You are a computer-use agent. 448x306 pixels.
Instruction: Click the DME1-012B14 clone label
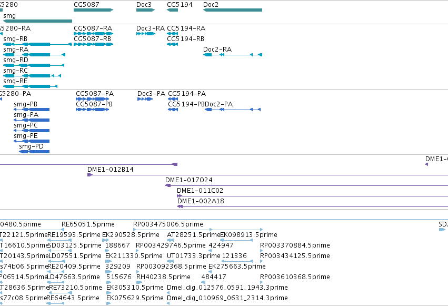pyautogui.click(x=110, y=170)
